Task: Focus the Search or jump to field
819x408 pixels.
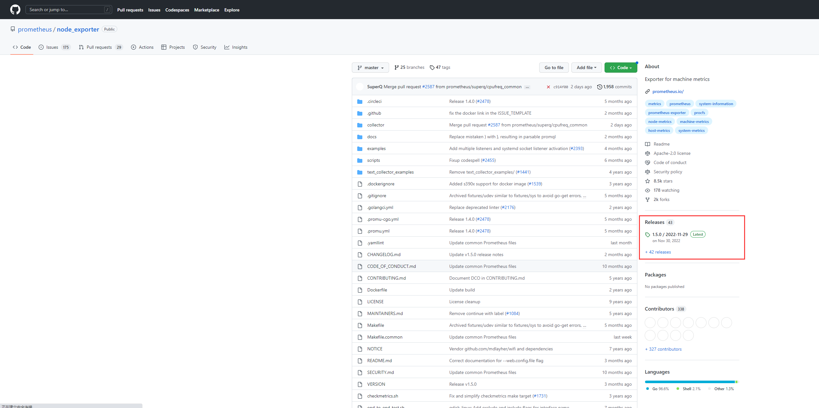Action: pos(69,10)
